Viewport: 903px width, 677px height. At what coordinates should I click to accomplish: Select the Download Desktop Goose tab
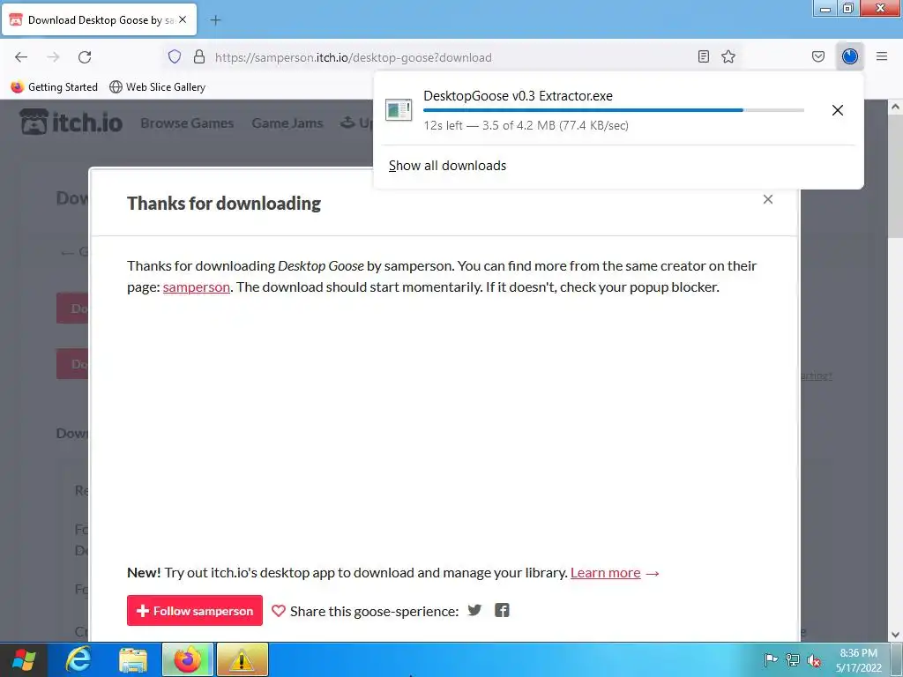point(100,20)
